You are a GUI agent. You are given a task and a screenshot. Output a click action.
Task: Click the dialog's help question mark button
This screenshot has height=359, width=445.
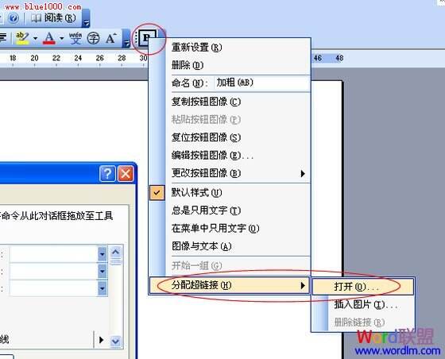pos(107,173)
